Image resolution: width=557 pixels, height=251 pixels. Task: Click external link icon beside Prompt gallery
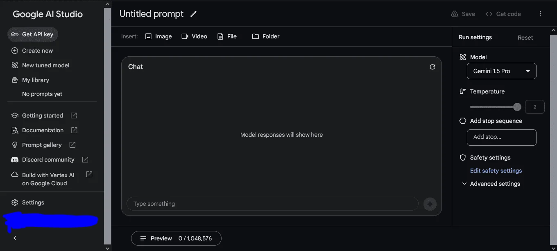click(72, 145)
